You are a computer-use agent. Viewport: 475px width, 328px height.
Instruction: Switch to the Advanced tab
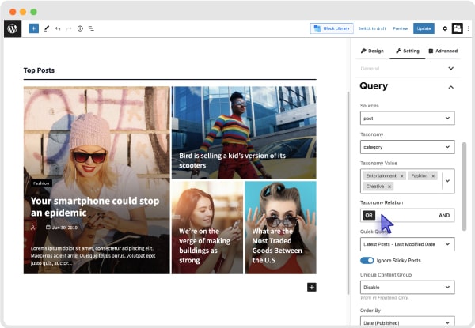(x=443, y=51)
